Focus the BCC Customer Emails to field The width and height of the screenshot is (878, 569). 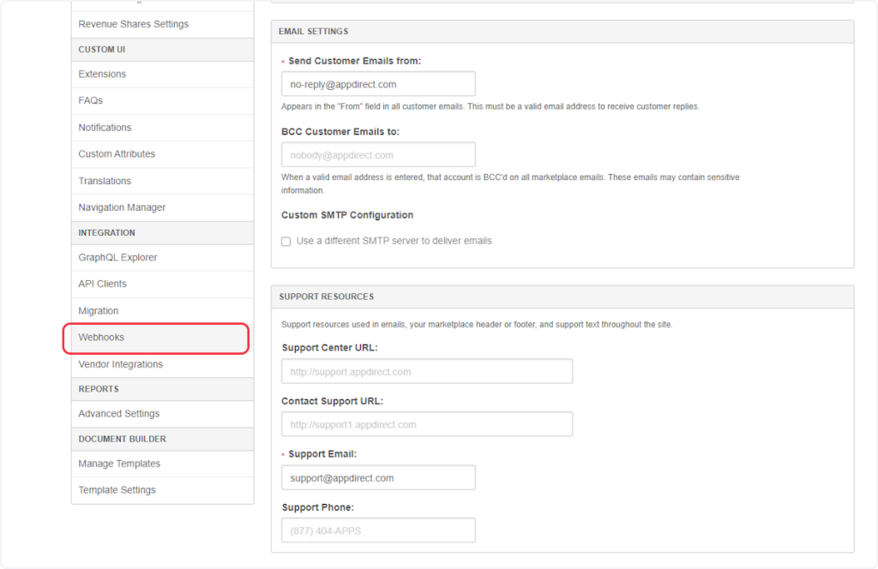pyautogui.click(x=378, y=155)
